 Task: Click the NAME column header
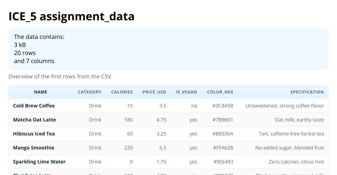point(40,92)
